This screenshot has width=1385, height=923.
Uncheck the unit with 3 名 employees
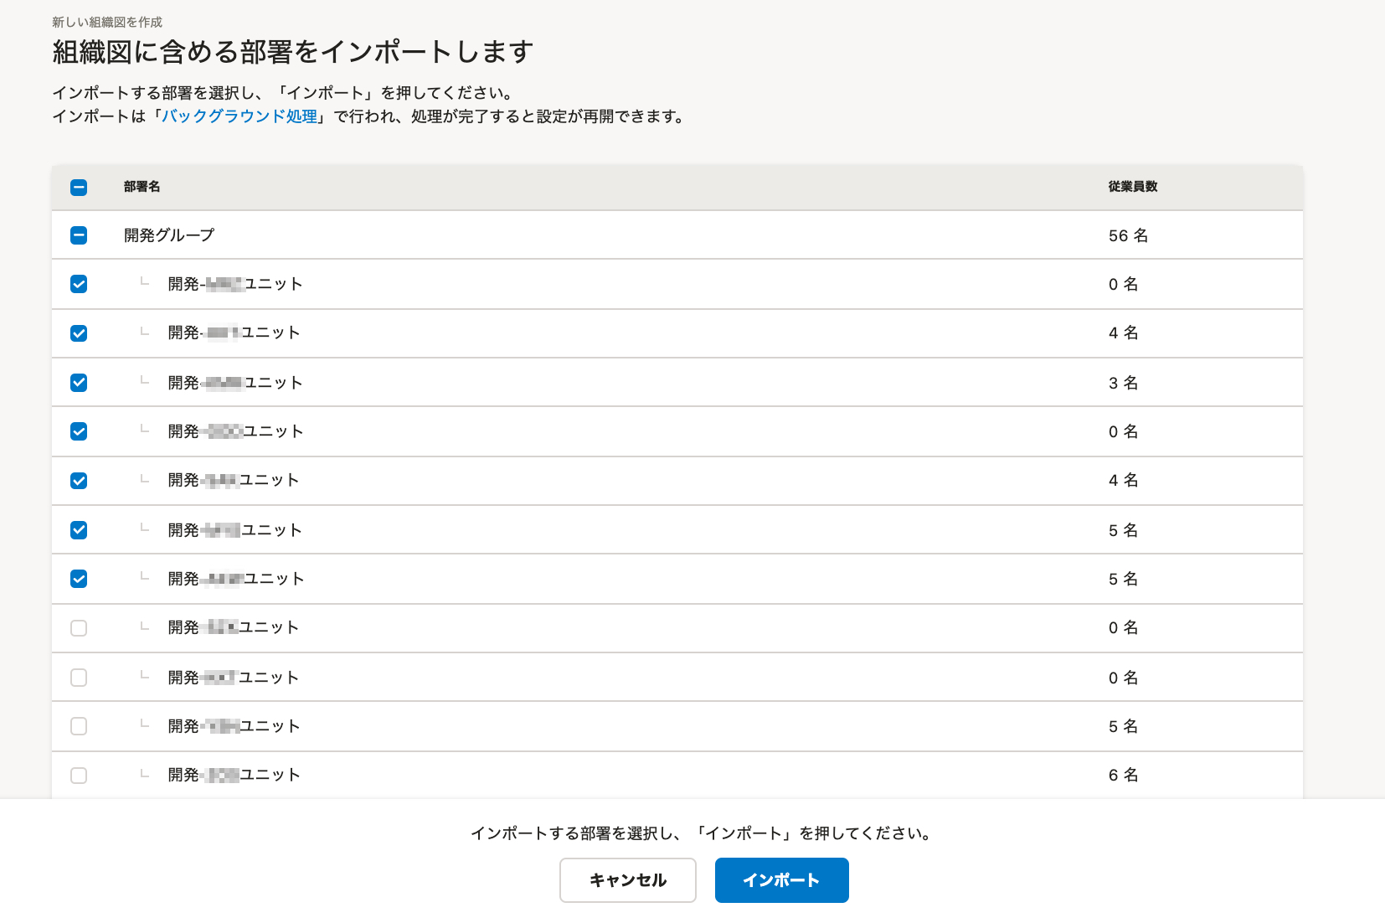(x=79, y=382)
